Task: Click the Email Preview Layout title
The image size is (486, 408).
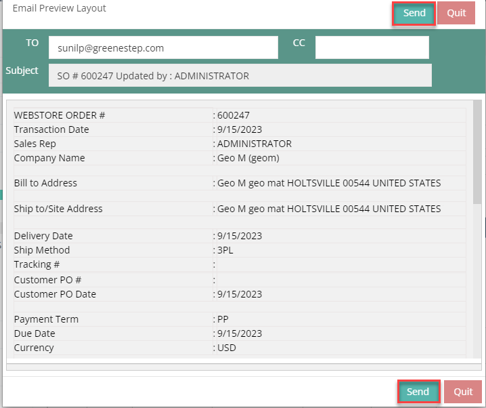Action: 60,9
